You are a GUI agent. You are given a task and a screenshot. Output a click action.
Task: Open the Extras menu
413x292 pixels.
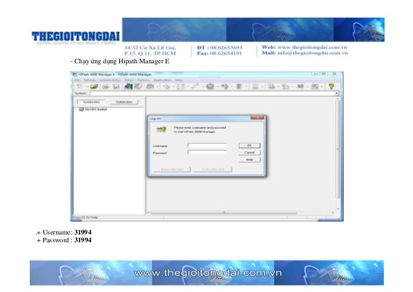coord(129,80)
